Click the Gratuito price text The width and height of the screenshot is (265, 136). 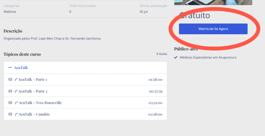tap(195, 16)
